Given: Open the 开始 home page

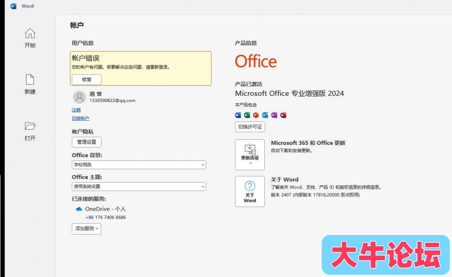Looking at the screenshot, I should (x=30, y=38).
